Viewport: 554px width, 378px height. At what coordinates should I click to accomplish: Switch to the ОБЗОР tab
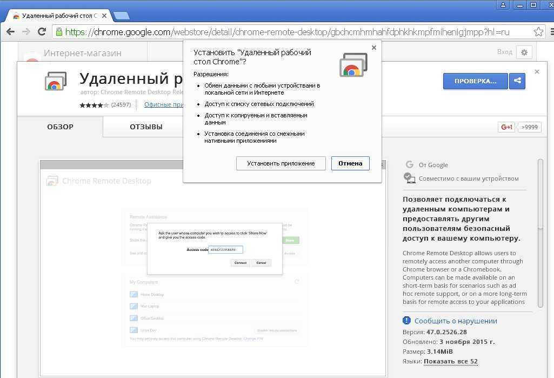60,127
